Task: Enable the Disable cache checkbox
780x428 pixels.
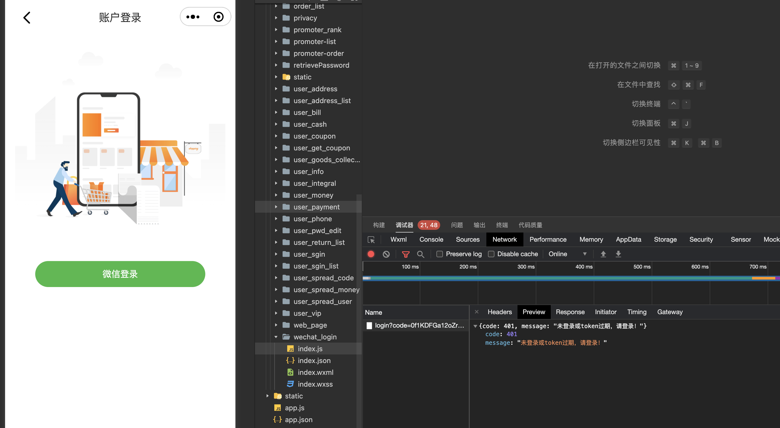Action: point(491,254)
